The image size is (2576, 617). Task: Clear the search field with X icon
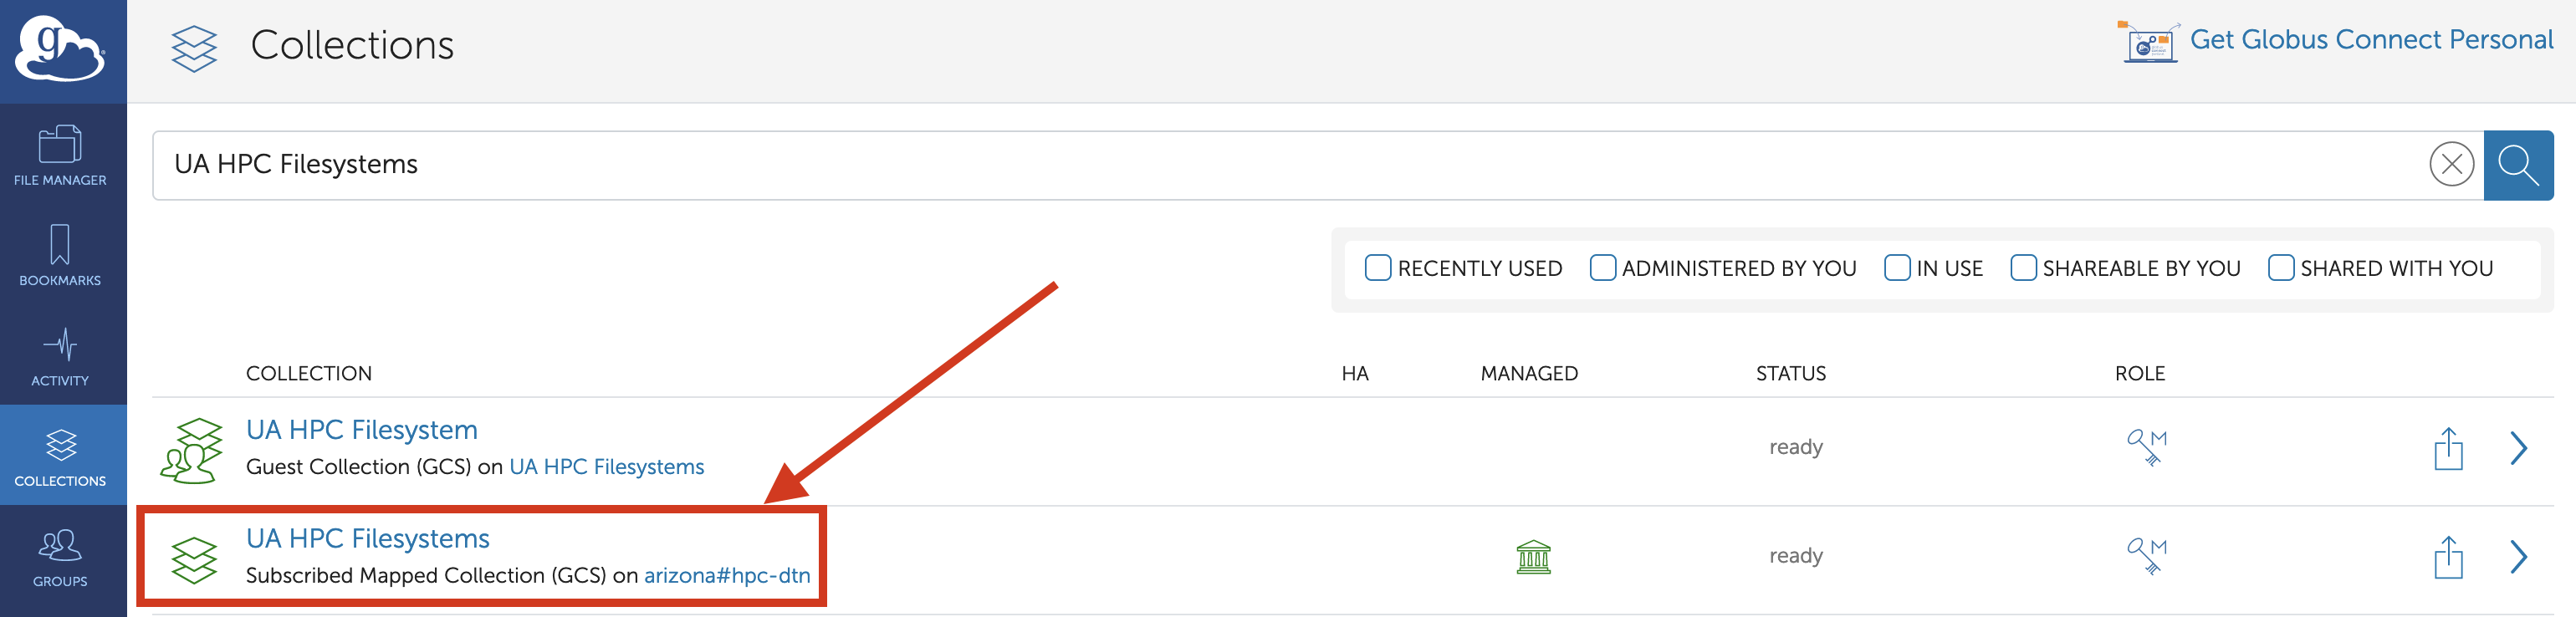tap(2451, 165)
